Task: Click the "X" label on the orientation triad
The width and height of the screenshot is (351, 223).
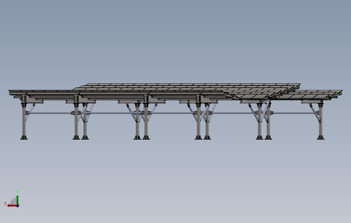Action: click(5, 204)
